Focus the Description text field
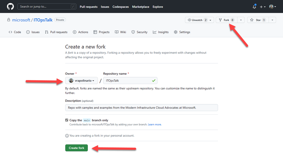 tap(141, 107)
